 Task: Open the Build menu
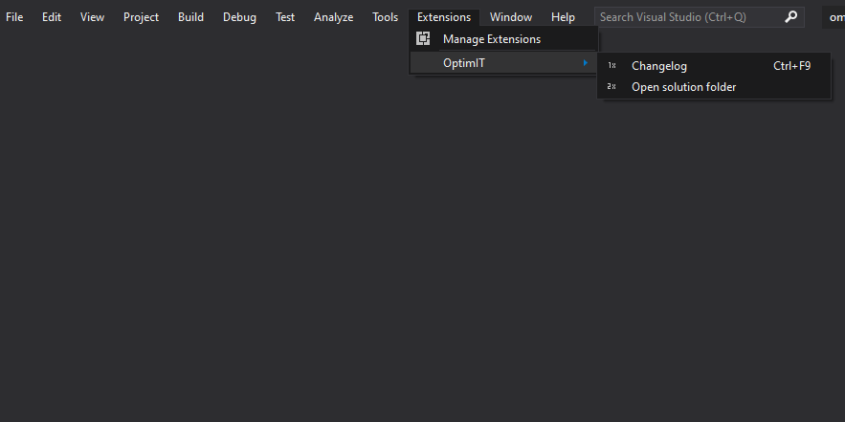[x=190, y=17]
